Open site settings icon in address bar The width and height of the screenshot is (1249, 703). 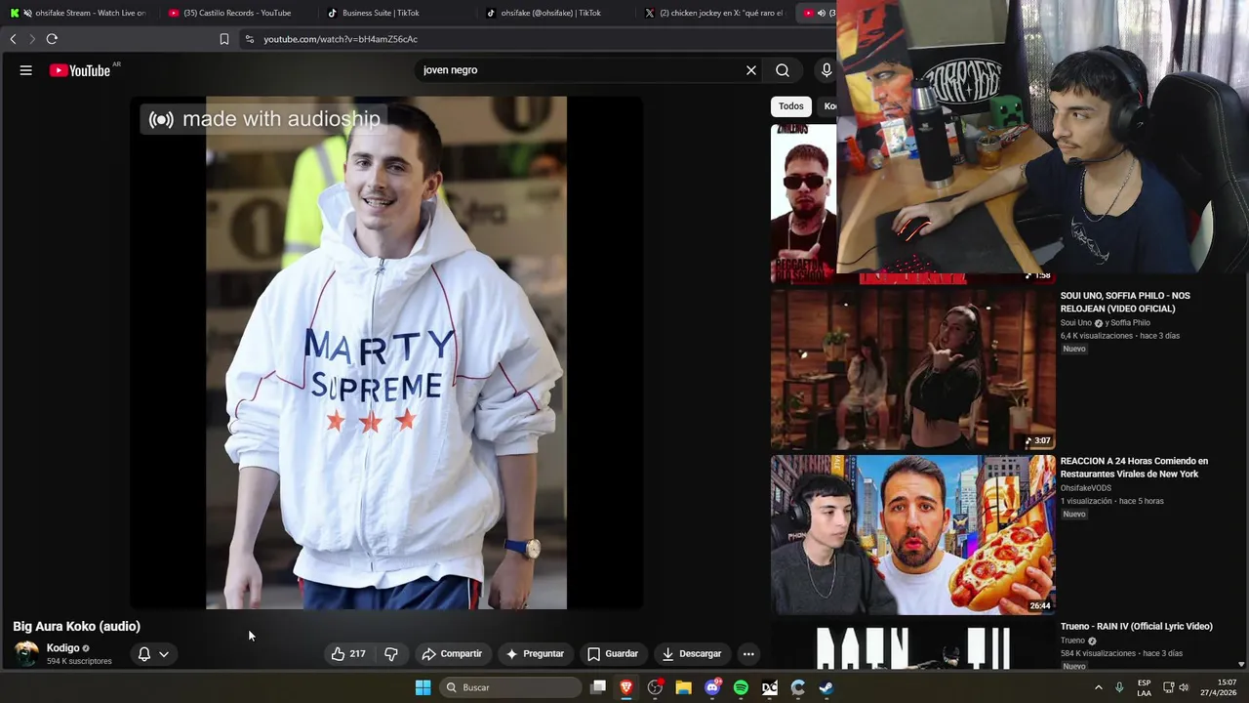point(250,39)
